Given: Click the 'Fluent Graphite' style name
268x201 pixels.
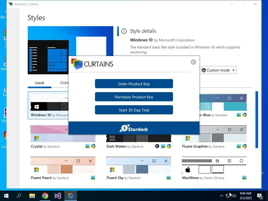Looking at the screenshot, I should click(195, 147).
